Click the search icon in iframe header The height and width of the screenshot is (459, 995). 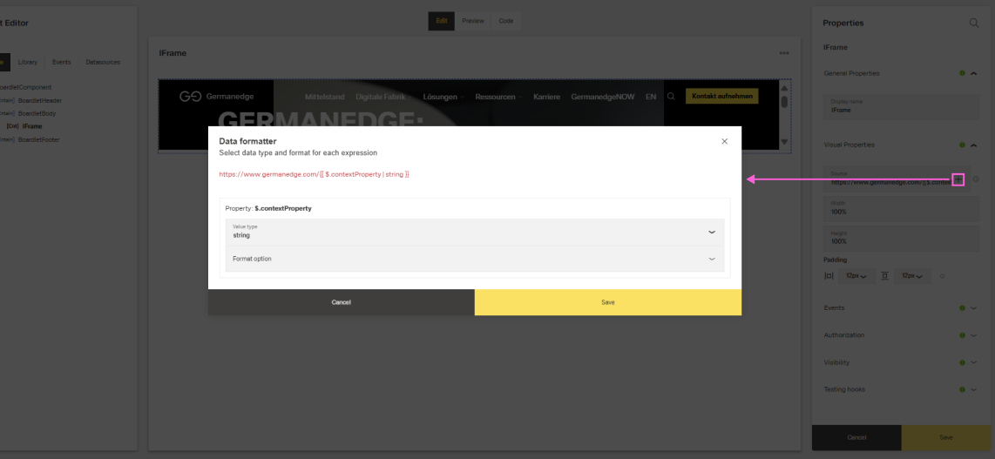pos(671,97)
